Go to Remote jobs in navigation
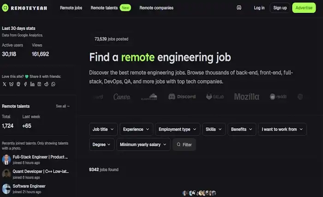This screenshot has height=197, width=323. [x=71, y=8]
